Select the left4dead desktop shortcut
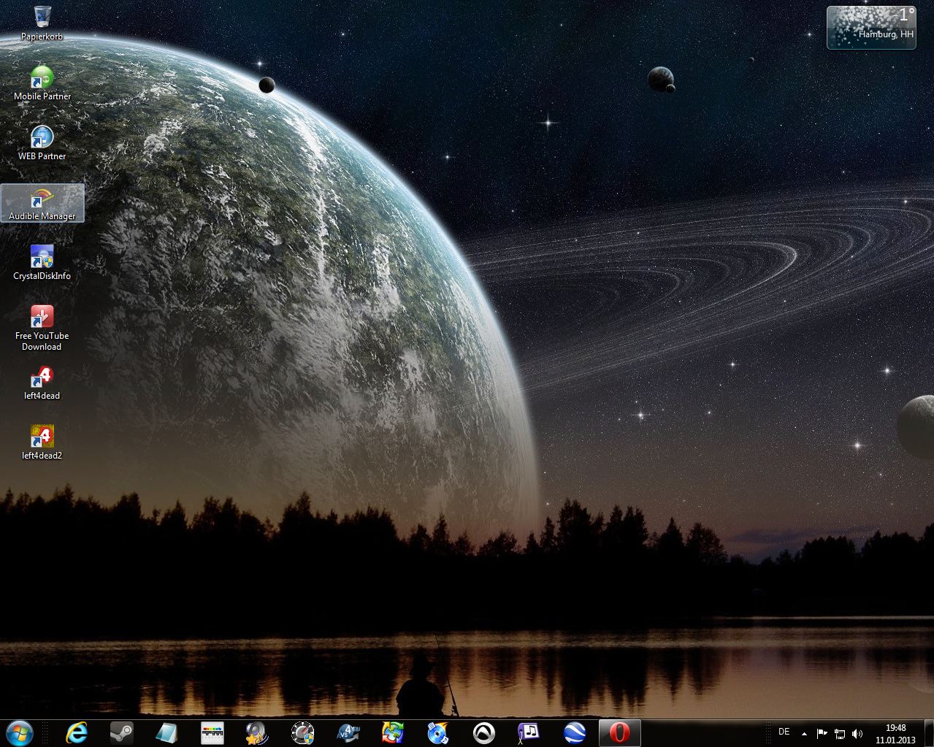Screen dimensions: 934x747 pyautogui.click(x=42, y=383)
